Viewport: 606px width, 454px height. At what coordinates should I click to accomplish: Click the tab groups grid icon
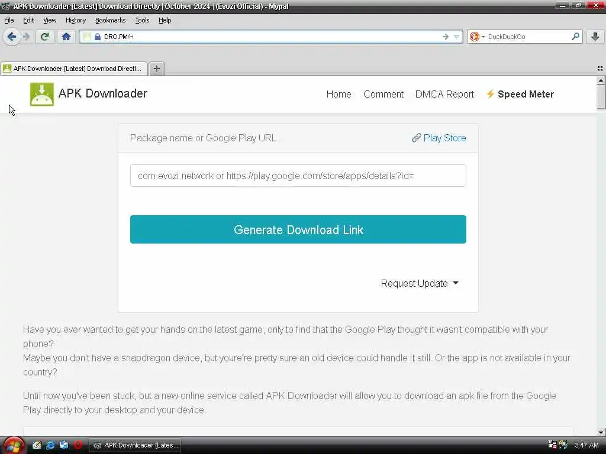600,69
